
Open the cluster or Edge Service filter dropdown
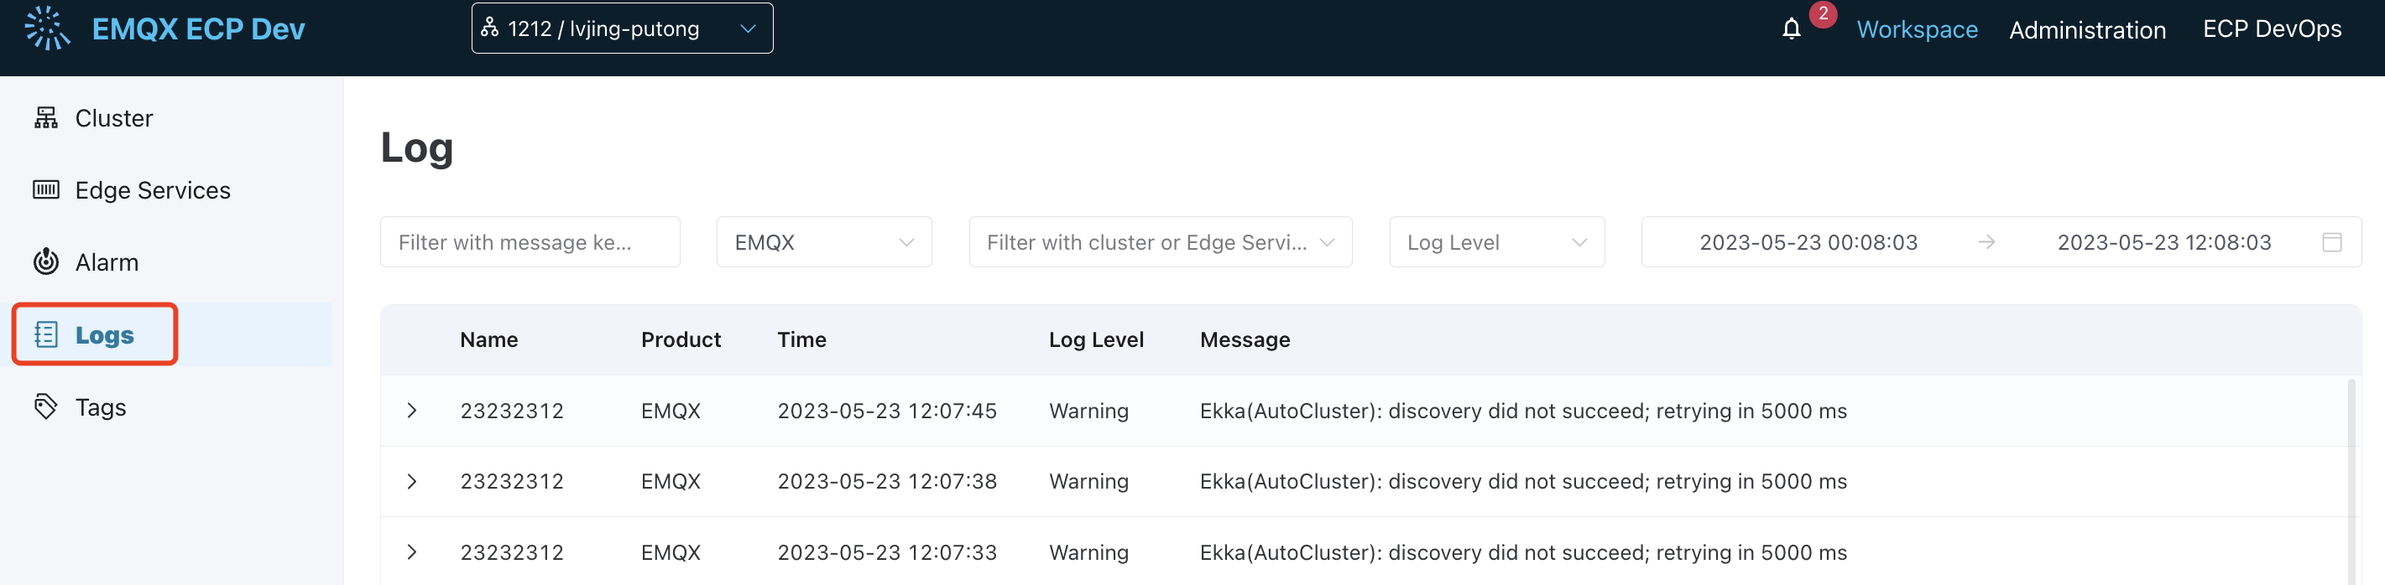coord(1159,242)
